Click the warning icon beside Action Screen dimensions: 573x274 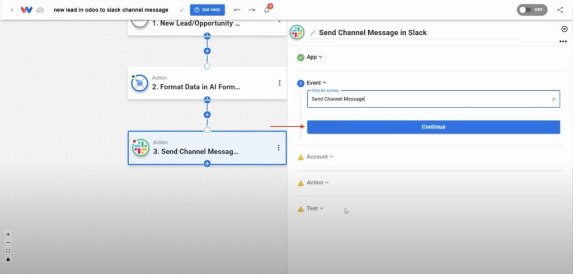pyautogui.click(x=300, y=183)
